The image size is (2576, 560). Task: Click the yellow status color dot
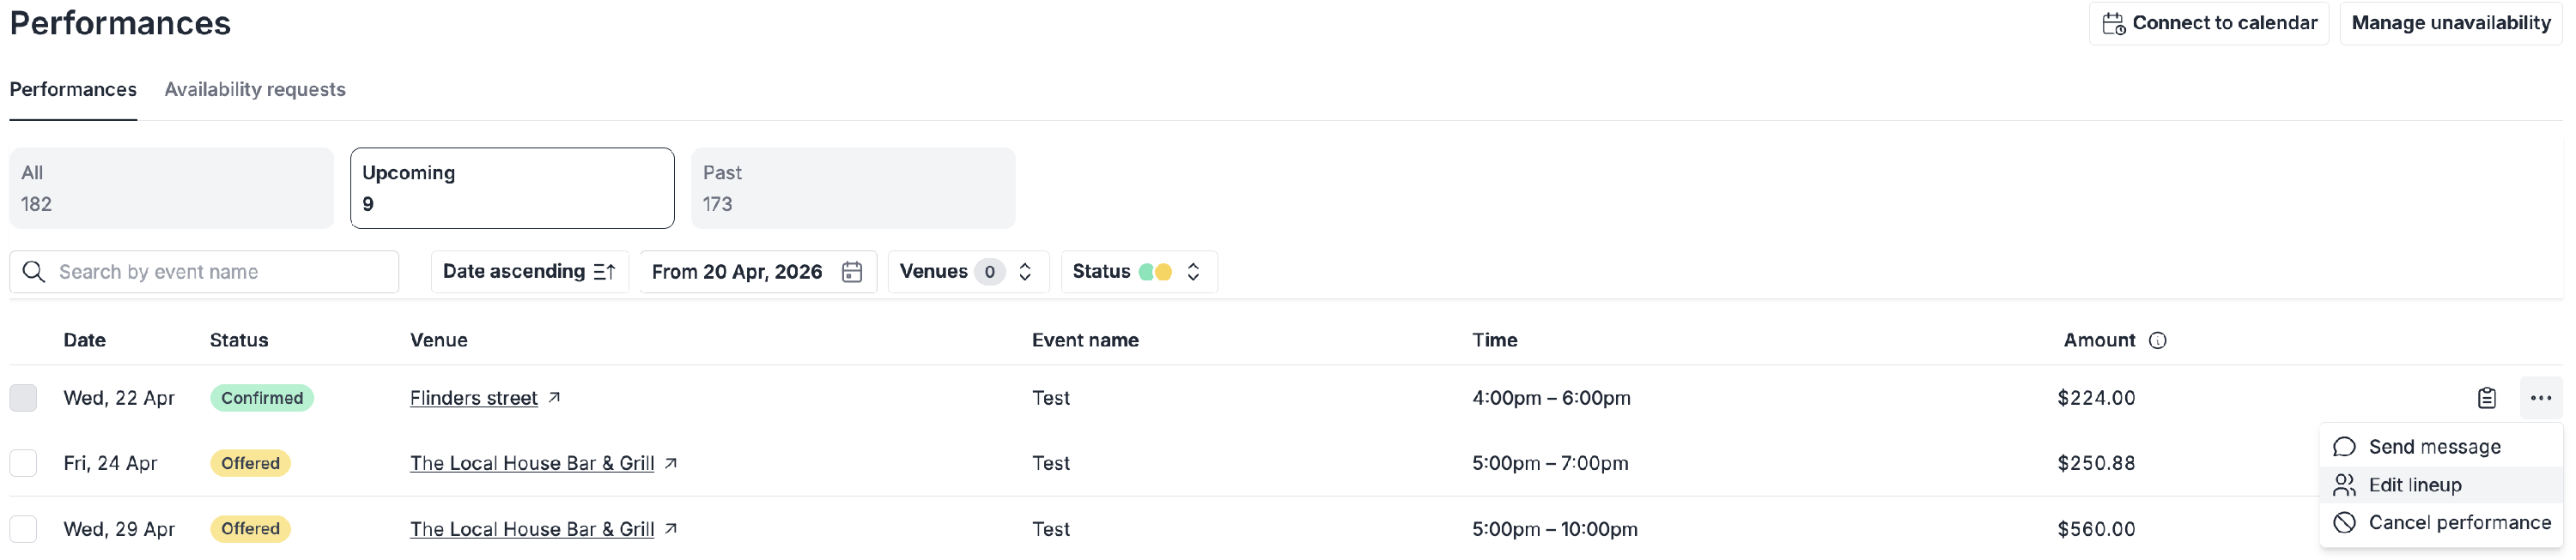pyautogui.click(x=1163, y=273)
